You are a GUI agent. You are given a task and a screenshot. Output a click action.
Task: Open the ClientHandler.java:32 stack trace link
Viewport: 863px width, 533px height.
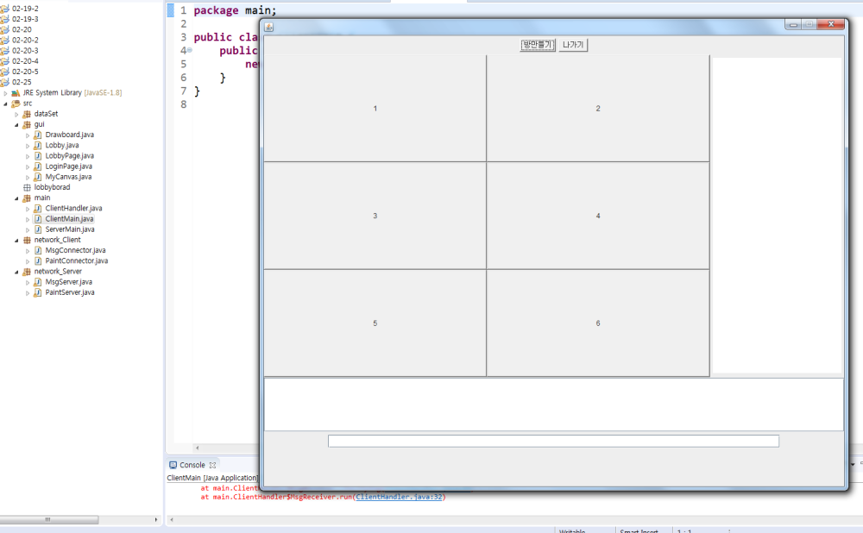pyautogui.click(x=400, y=497)
